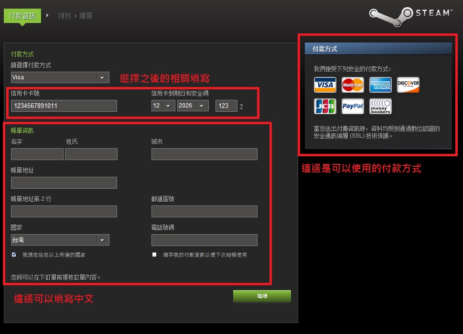This screenshot has height=334, width=463.
Task: Click the credit card number input field
Action: coord(64,106)
